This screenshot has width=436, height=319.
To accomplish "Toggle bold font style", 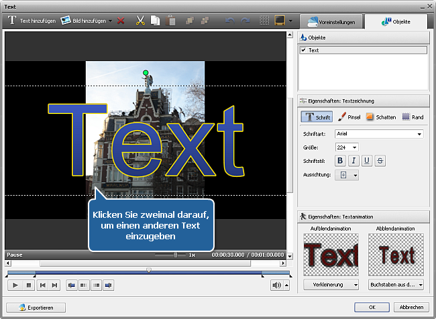I will [340, 160].
